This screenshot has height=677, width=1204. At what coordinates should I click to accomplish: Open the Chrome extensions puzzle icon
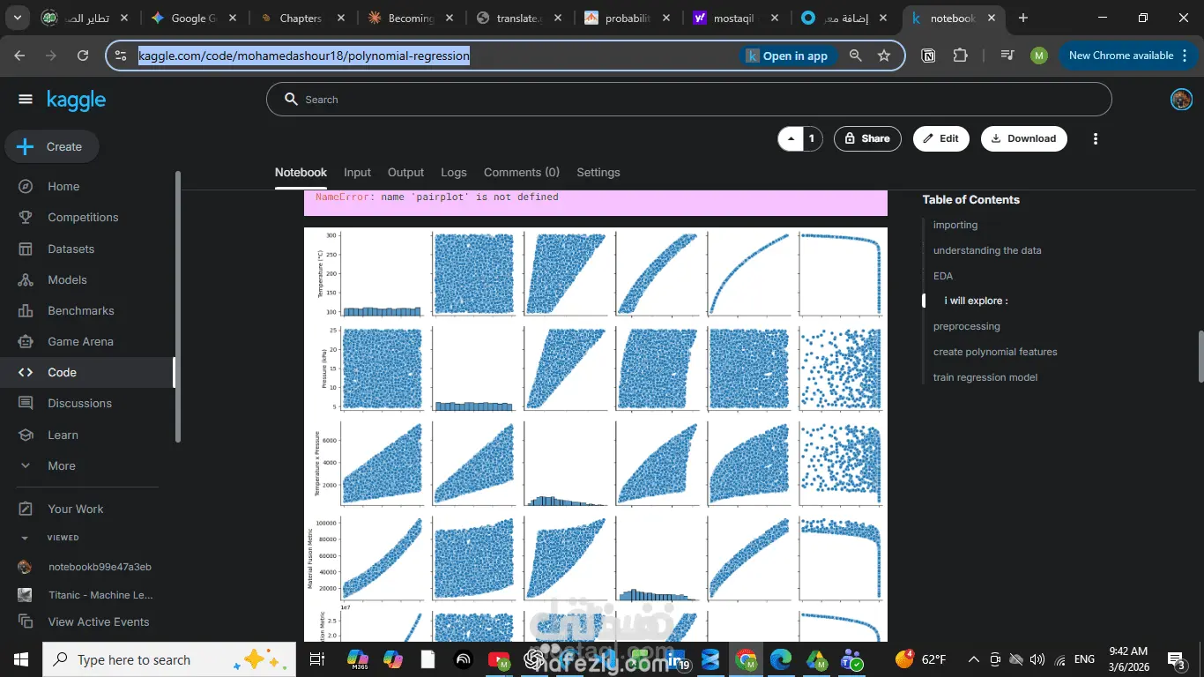tap(961, 56)
